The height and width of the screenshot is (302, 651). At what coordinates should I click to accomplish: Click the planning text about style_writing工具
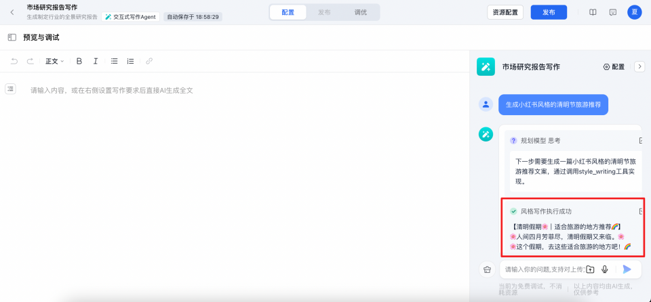point(574,171)
